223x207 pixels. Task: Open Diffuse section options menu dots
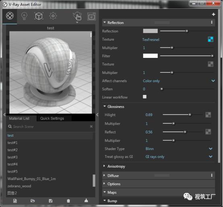[212, 175]
